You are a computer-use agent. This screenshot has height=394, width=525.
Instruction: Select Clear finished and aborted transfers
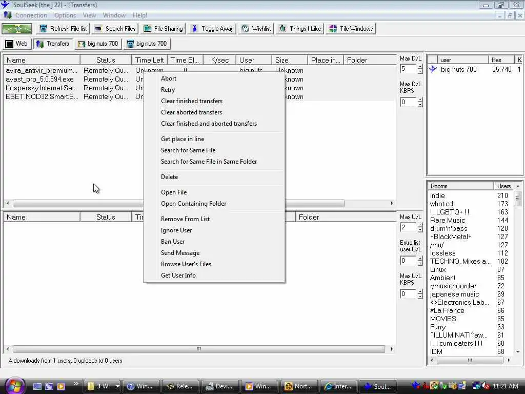[214, 124]
